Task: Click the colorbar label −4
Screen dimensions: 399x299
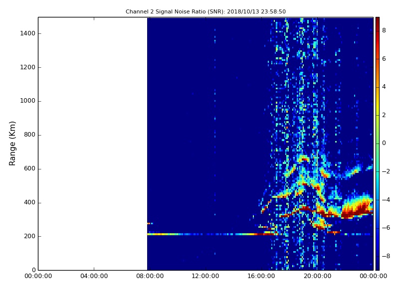Action: [x=386, y=200]
